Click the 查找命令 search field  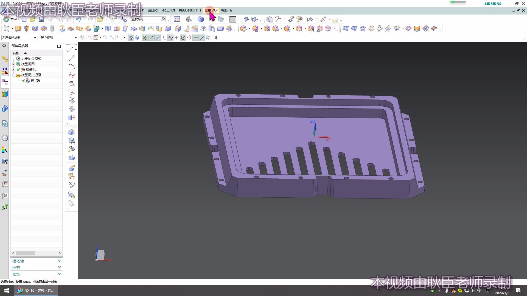tap(145, 19)
